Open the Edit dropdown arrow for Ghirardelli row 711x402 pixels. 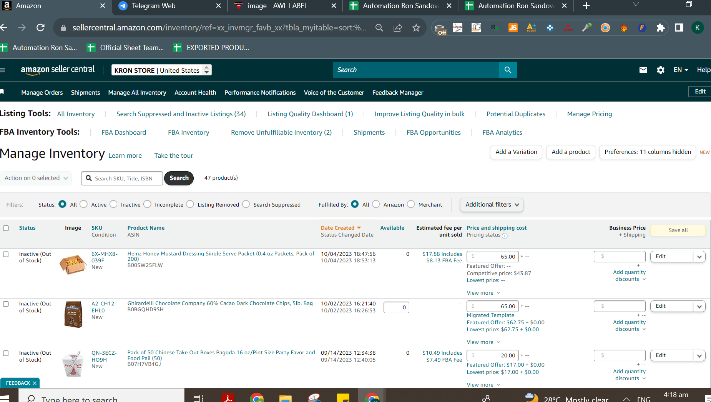click(x=699, y=306)
